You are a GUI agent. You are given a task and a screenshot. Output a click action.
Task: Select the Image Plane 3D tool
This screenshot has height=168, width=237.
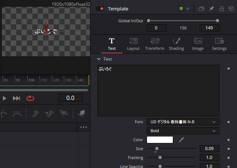(x=82, y=114)
